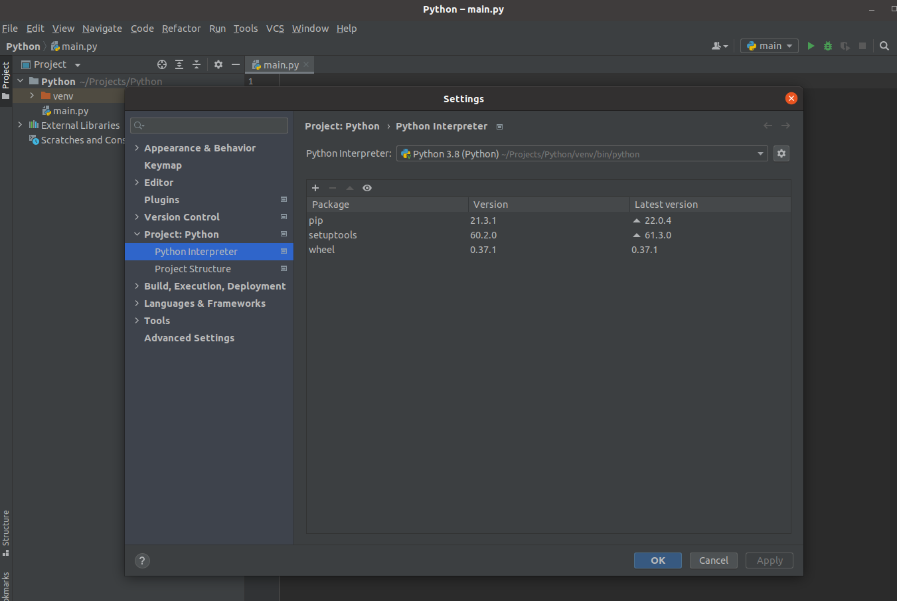Open interpreter gear options button

click(781, 153)
